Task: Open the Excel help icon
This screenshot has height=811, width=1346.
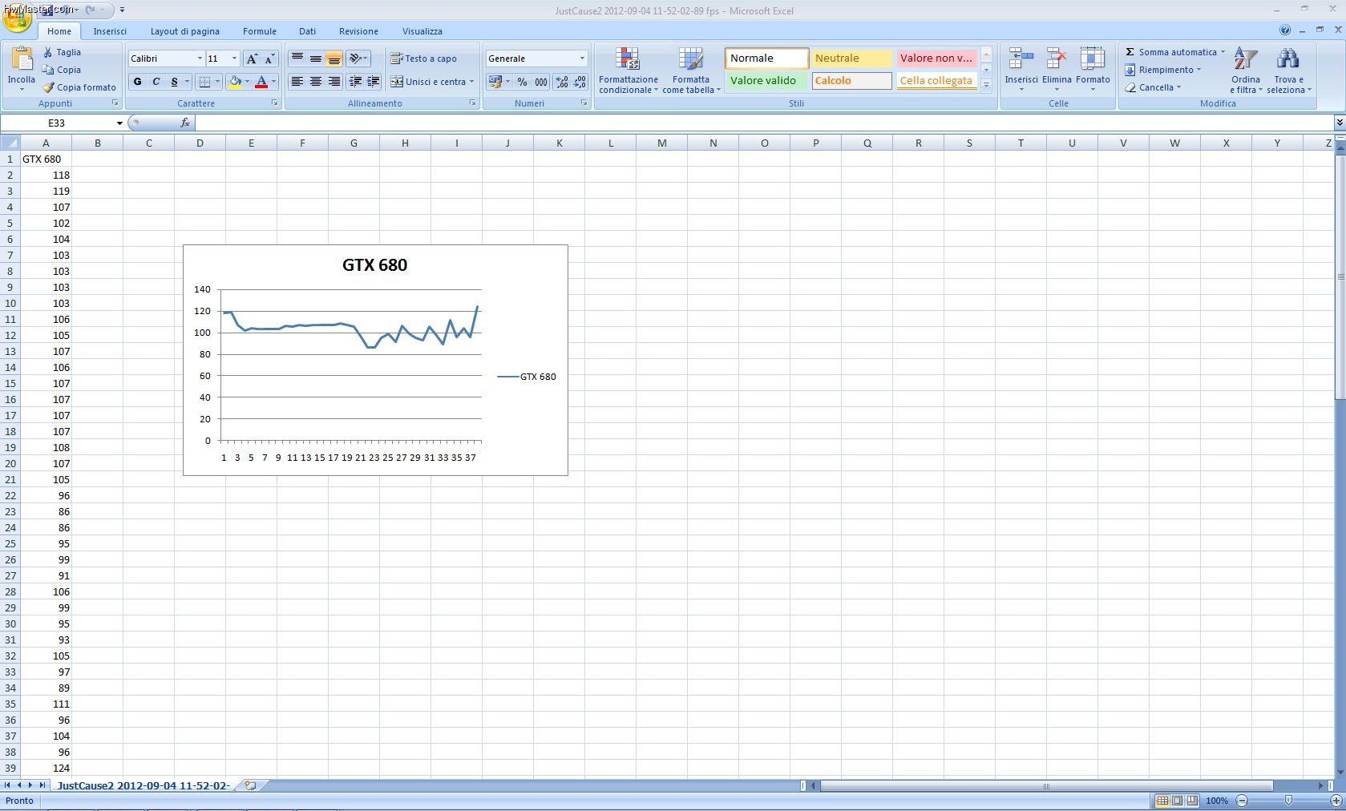Action: tap(1285, 30)
